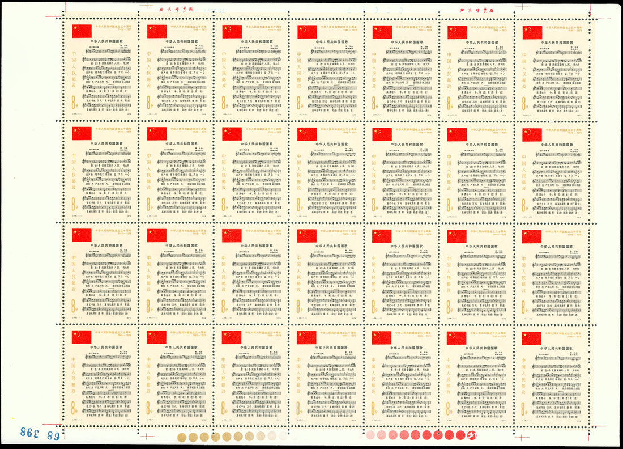This screenshot has width=623, height=449.
Task: Pick the flag on the bottom-left stamp
Action: pos(82,337)
